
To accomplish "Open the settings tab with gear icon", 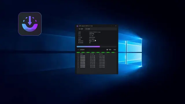I will click(x=88, y=29).
